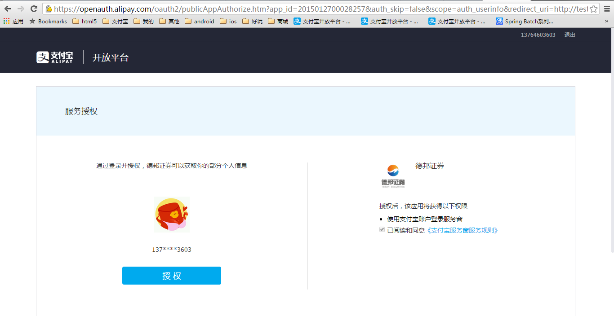Bookmark this page with the star icon

click(593, 9)
